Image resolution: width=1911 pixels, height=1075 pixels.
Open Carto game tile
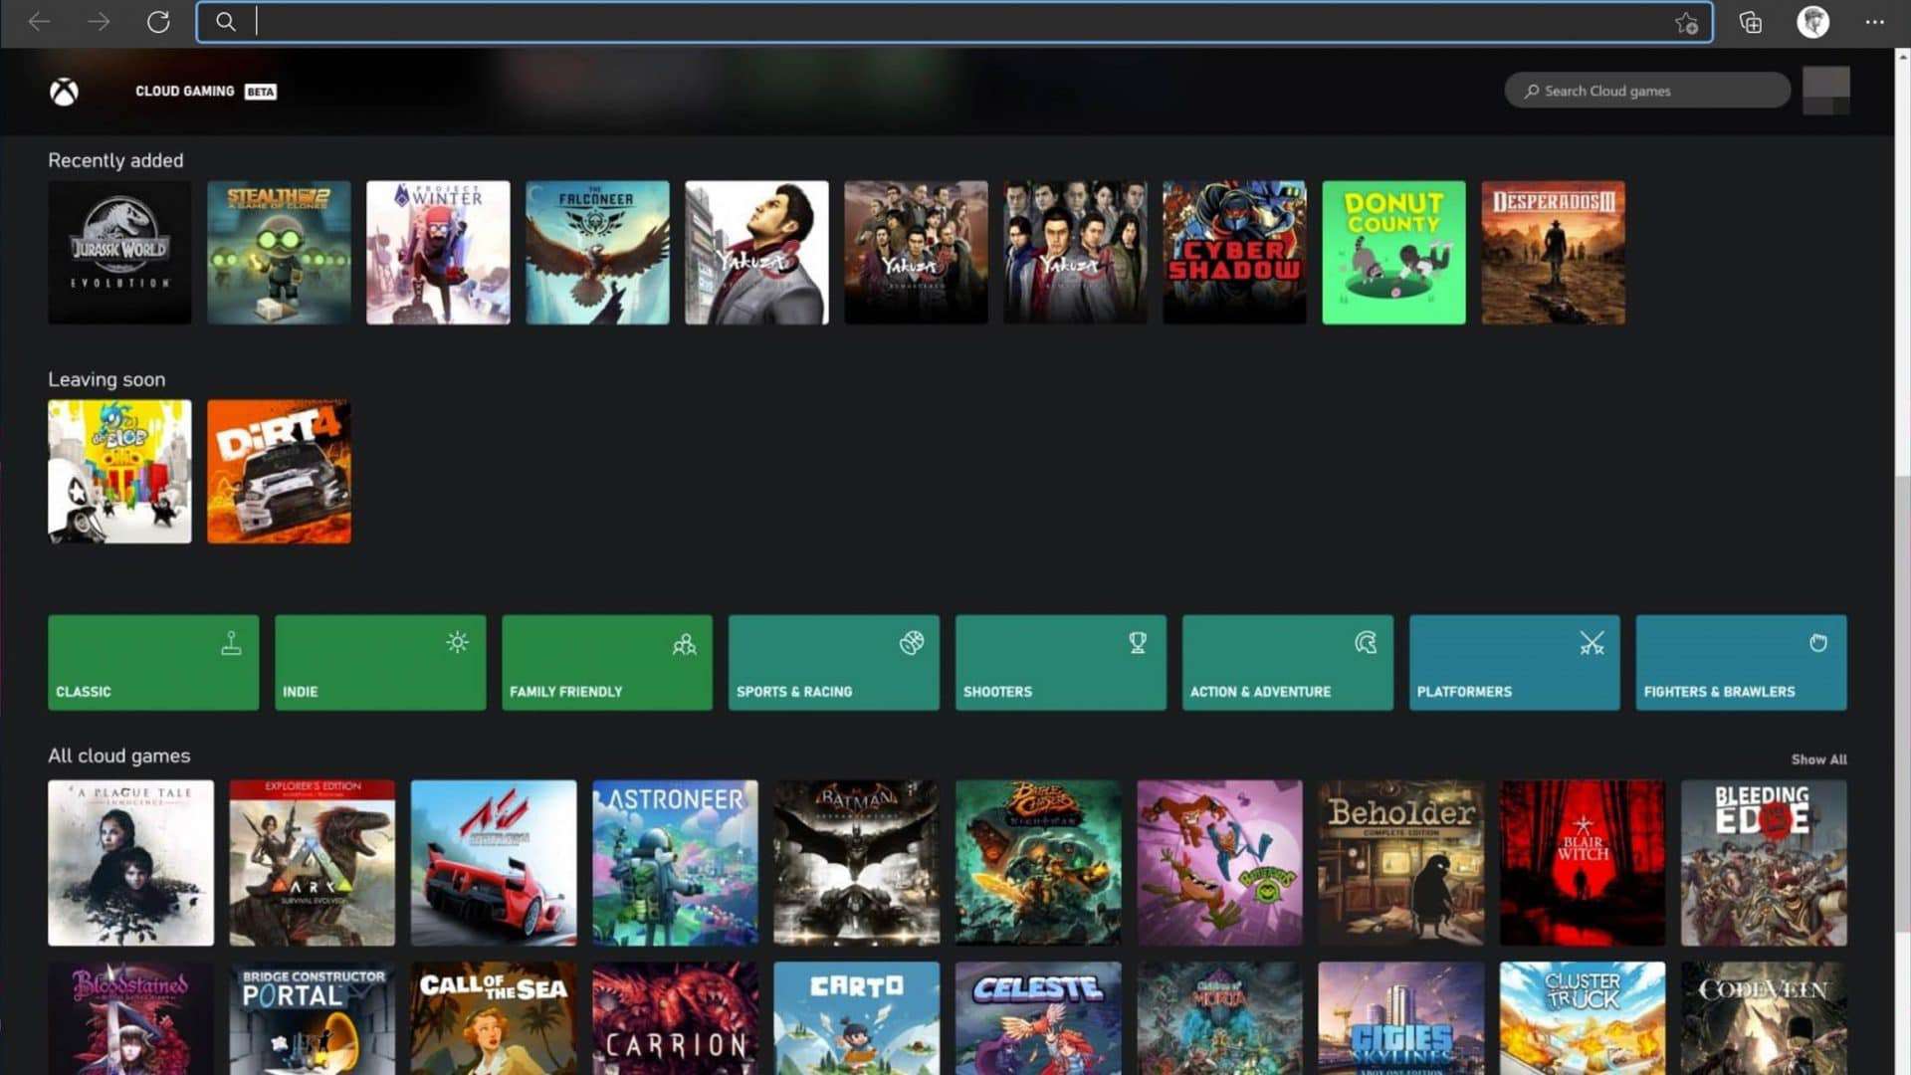point(856,1018)
